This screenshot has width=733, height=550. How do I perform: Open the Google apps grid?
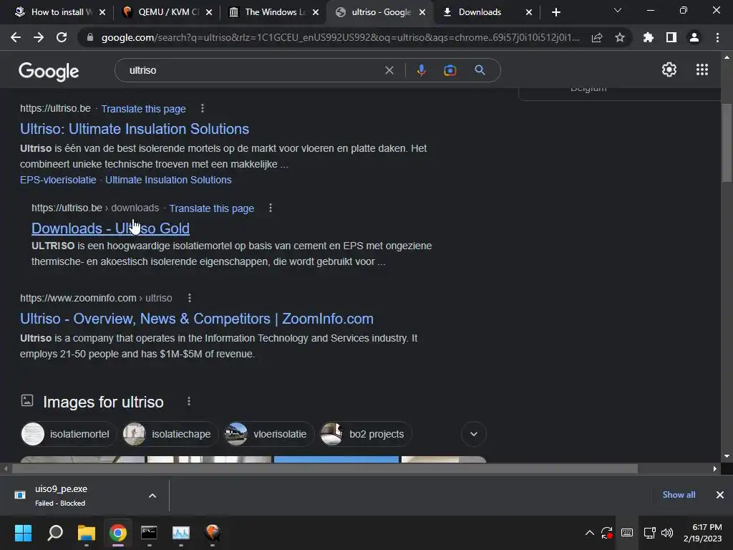coord(702,69)
